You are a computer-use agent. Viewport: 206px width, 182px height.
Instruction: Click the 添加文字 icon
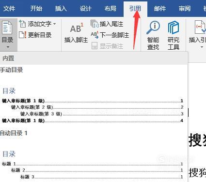pos(22,24)
